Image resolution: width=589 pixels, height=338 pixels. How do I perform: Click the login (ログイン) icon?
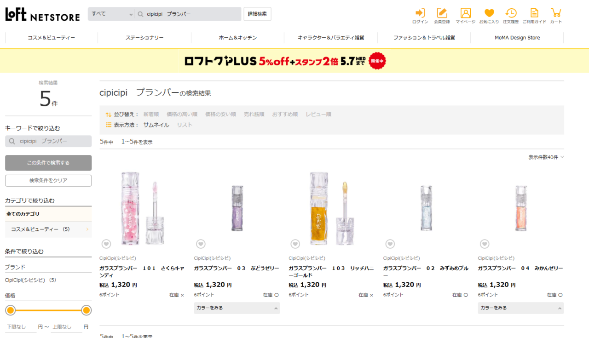420,16
